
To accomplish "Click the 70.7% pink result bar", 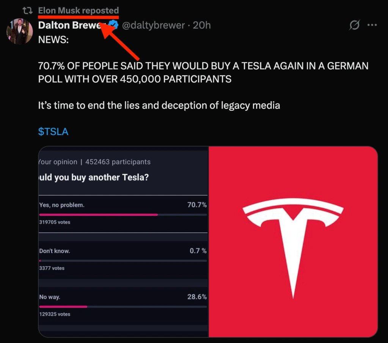I will click(x=99, y=215).
